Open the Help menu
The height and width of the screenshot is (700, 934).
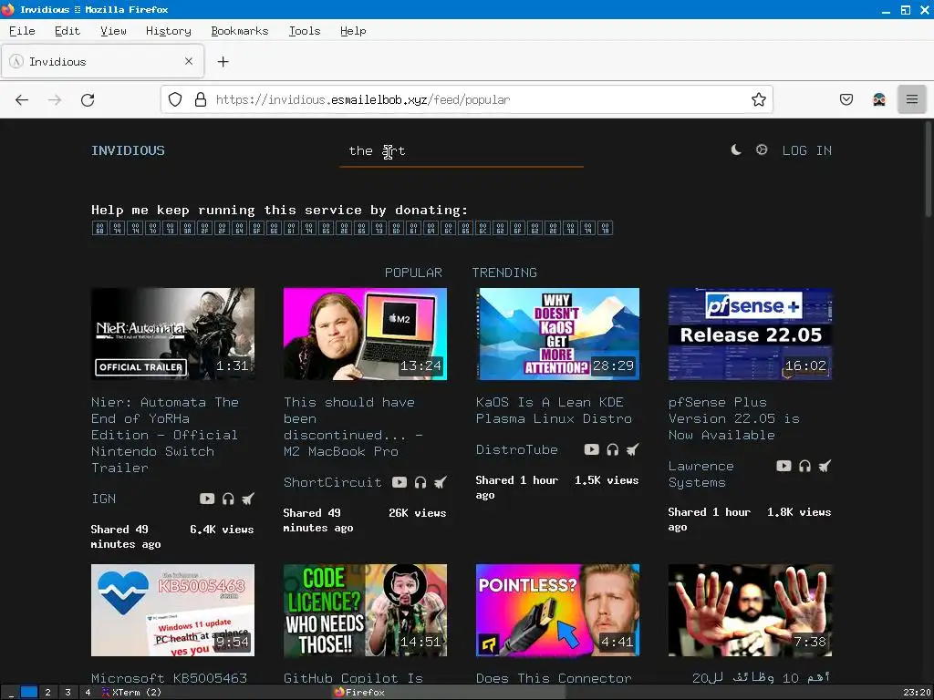coord(353,31)
